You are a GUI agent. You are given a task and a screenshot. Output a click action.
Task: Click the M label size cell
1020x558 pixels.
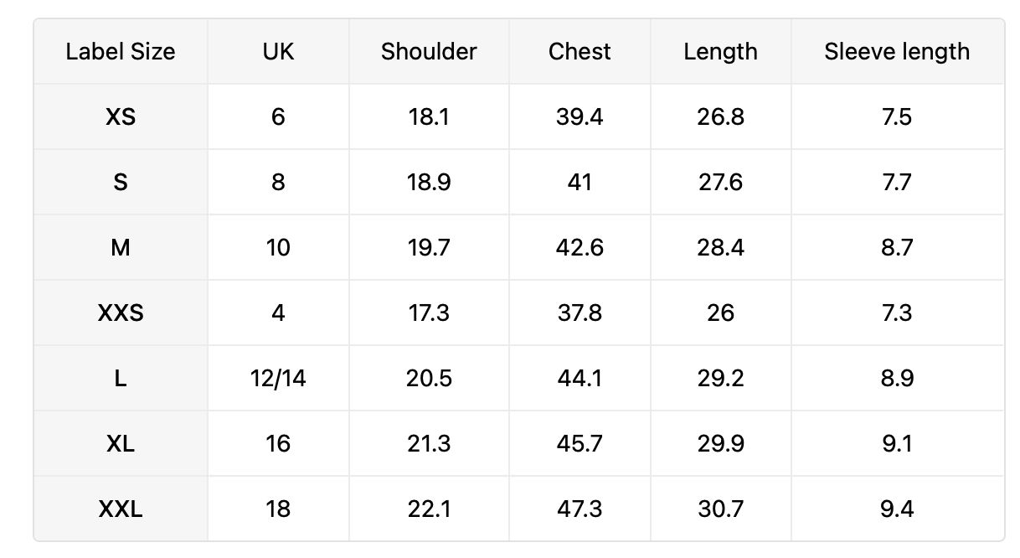(x=121, y=247)
